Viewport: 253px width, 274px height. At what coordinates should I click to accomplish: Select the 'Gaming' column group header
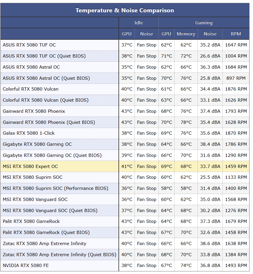coord(204,23)
